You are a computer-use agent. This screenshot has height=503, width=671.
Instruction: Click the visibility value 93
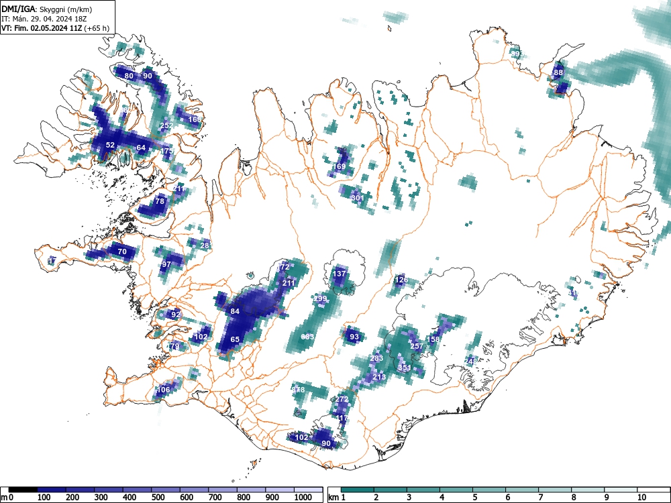tap(354, 337)
